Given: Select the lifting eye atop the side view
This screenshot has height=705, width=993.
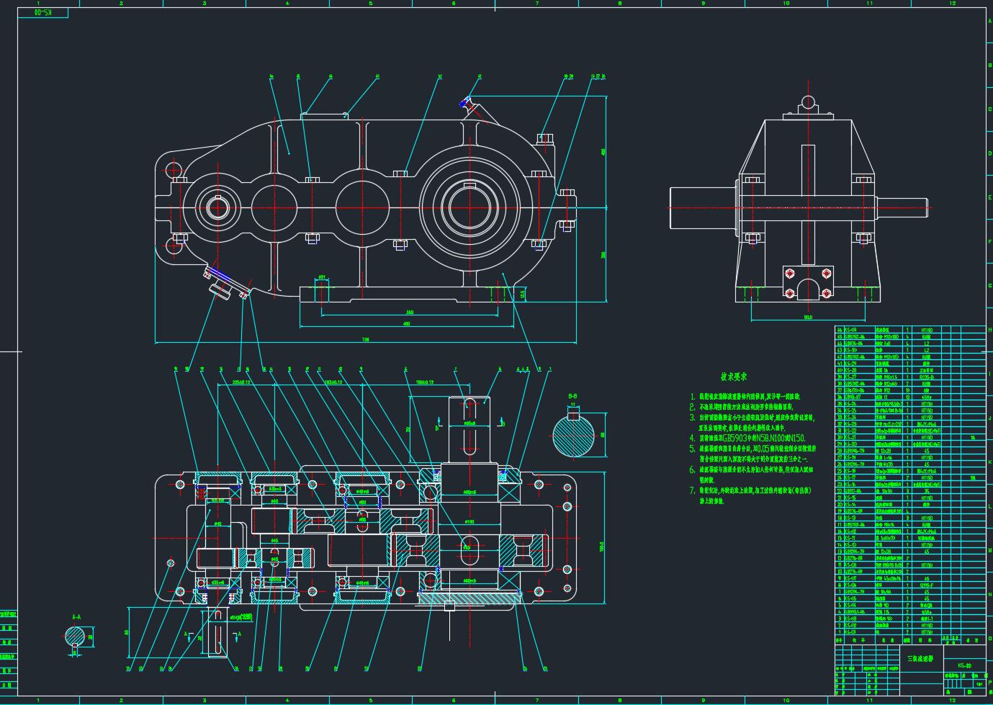Looking at the screenshot, I should point(808,102).
